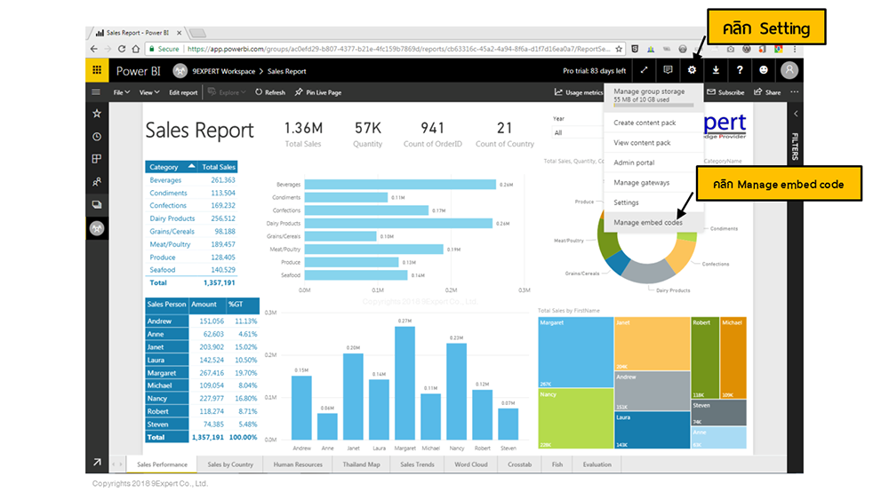The image size is (889, 500).
Task: Click the Feedback smiley face icon
Action: point(764,71)
